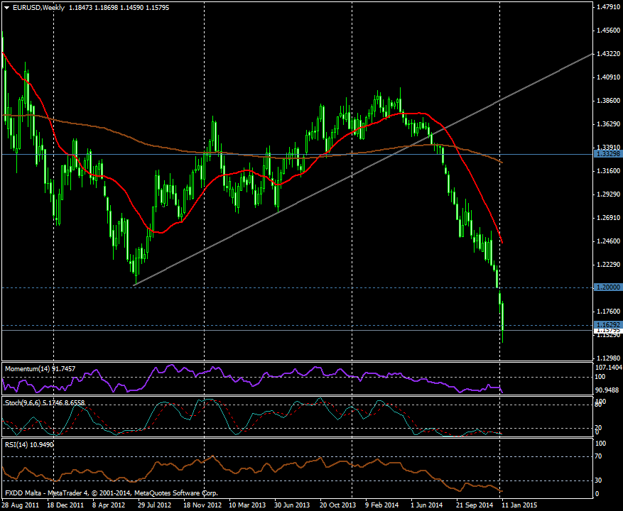This screenshot has height=511, width=623.
Task: Click the 11 Jan 2015 date label
Action: coord(516,505)
